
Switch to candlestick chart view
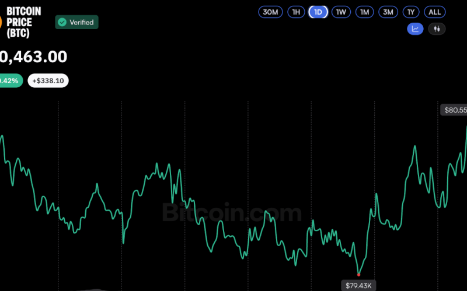pyautogui.click(x=437, y=29)
